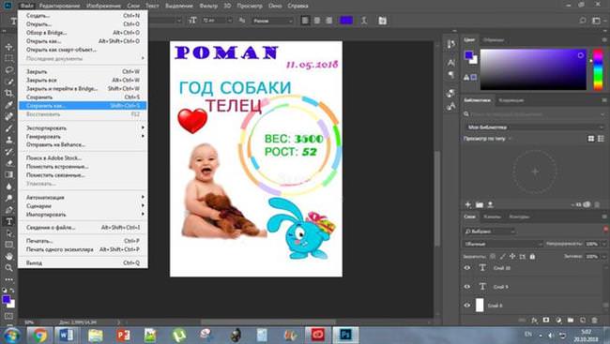
Task: Click the Windows Start button
Action: 11,335
